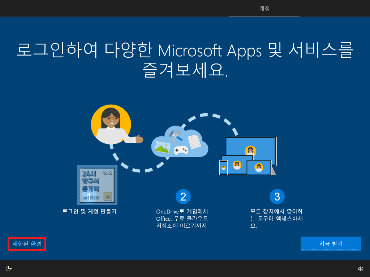Open the Ease of Access icon
Screen dimensions: 370x277
(x=9, y=269)
